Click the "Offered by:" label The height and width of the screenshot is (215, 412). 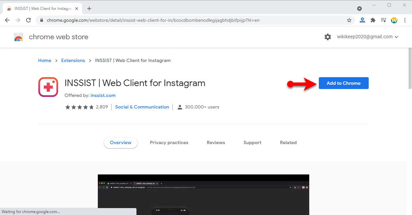(x=77, y=96)
